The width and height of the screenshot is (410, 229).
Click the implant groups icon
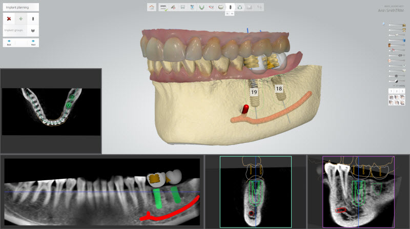pos(33,30)
